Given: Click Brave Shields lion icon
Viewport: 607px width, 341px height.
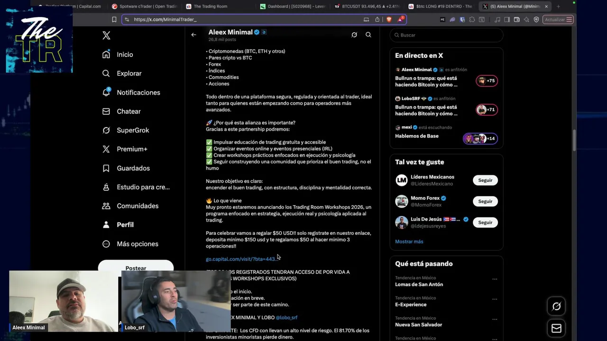Looking at the screenshot, I should coord(389,19).
